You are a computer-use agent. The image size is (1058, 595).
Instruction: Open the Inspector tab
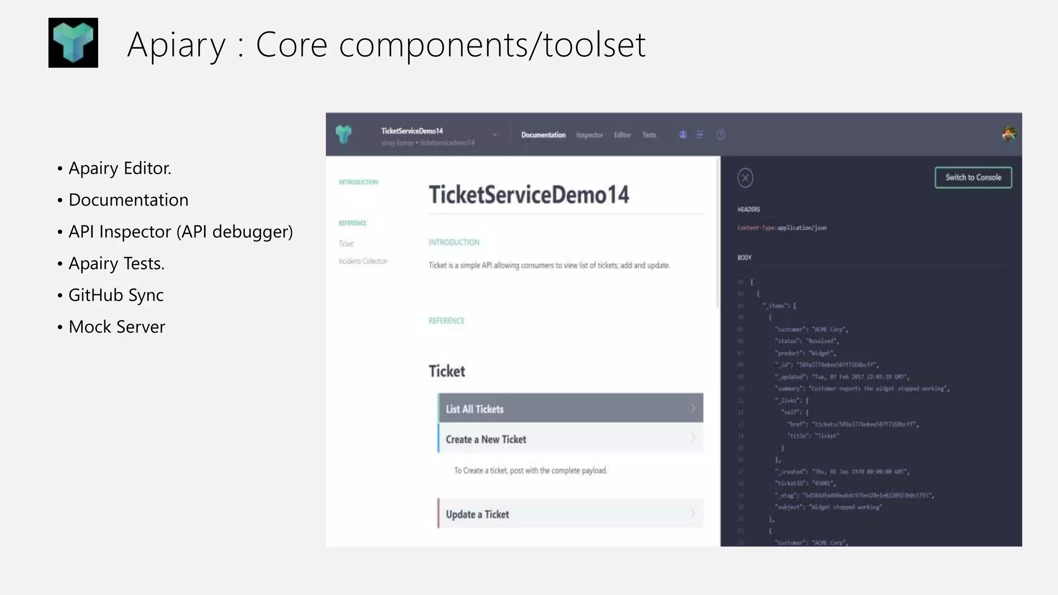(x=589, y=135)
